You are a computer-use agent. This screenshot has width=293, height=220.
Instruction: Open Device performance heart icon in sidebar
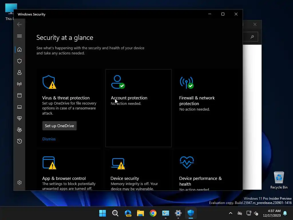coord(19,118)
